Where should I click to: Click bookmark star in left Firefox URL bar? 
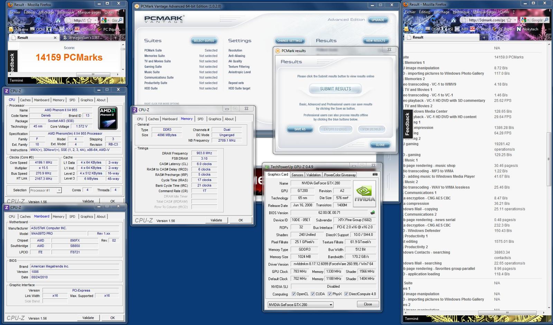[x=90, y=20]
